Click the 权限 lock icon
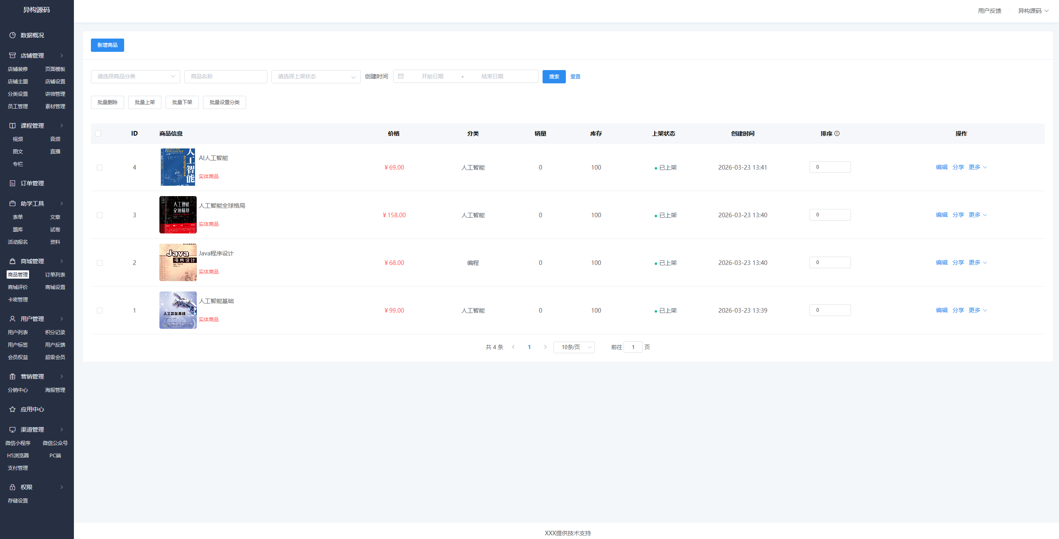Viewport: 1059px width, 539px height. 12,487
